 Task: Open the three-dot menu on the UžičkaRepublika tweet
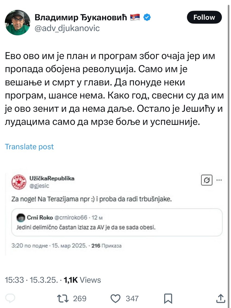click(218, 180)
